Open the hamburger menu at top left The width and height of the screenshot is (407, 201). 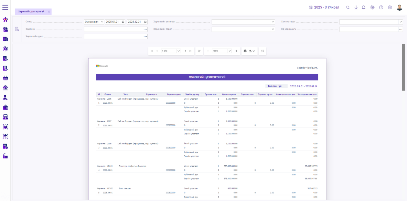pyautogui.click(x=5, y=7)
